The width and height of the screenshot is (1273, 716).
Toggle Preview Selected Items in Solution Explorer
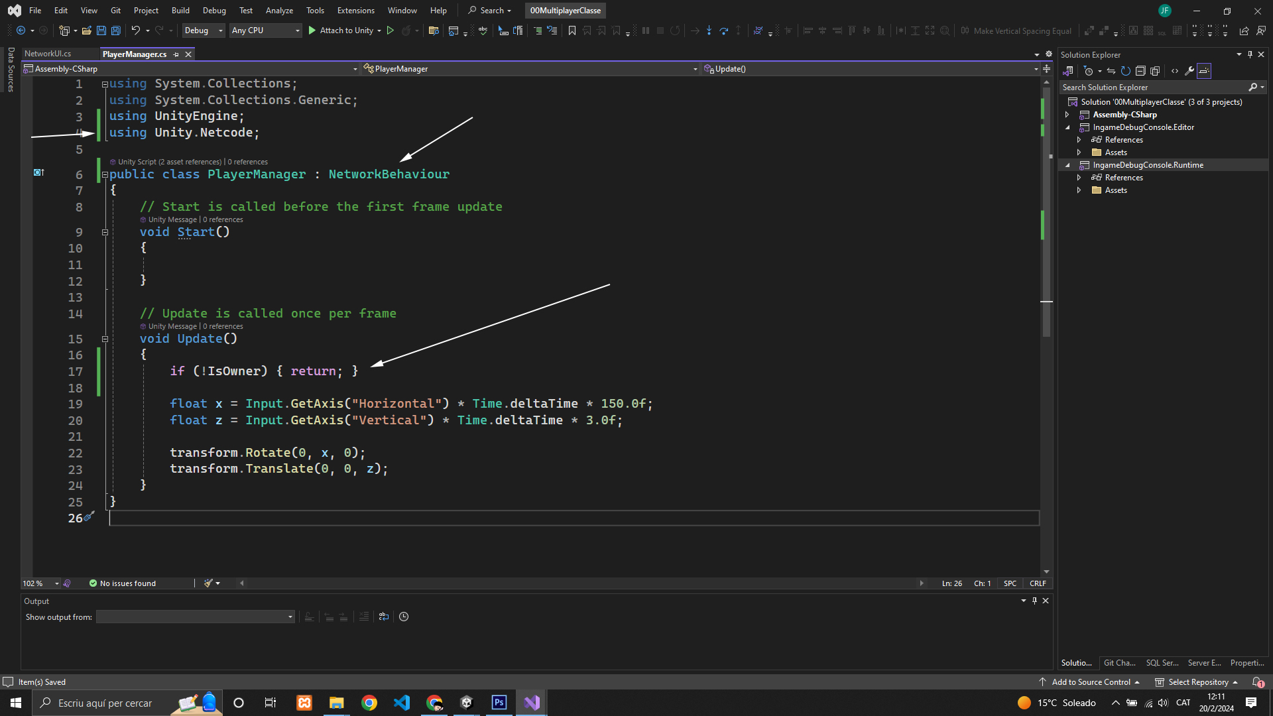click(x=1204, y=71)
